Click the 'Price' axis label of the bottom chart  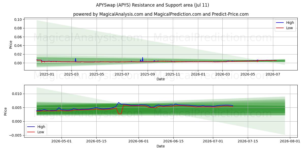pos(6,111)
